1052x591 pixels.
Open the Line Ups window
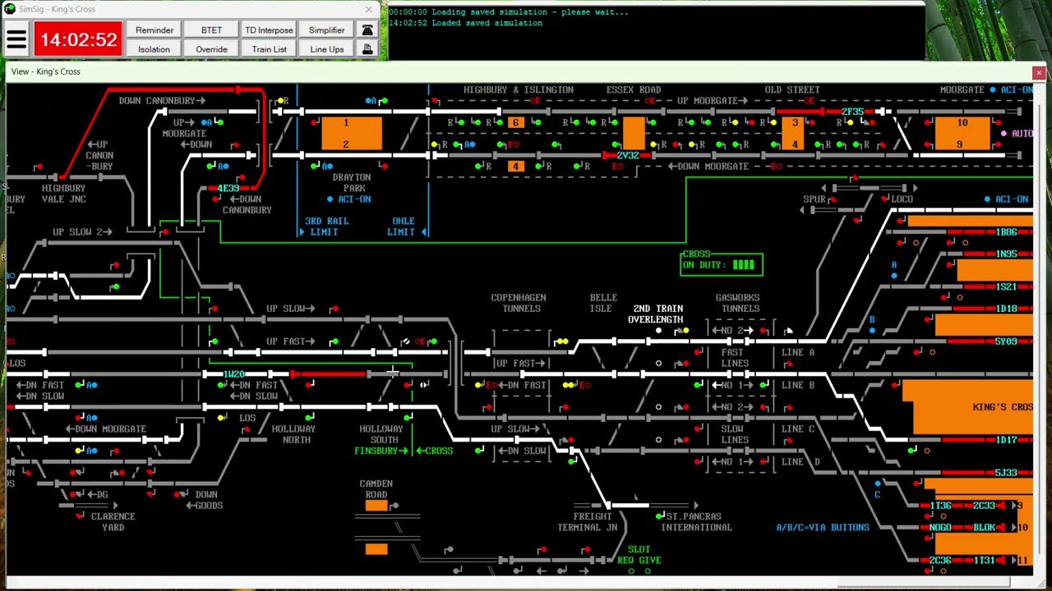point(326,49)
